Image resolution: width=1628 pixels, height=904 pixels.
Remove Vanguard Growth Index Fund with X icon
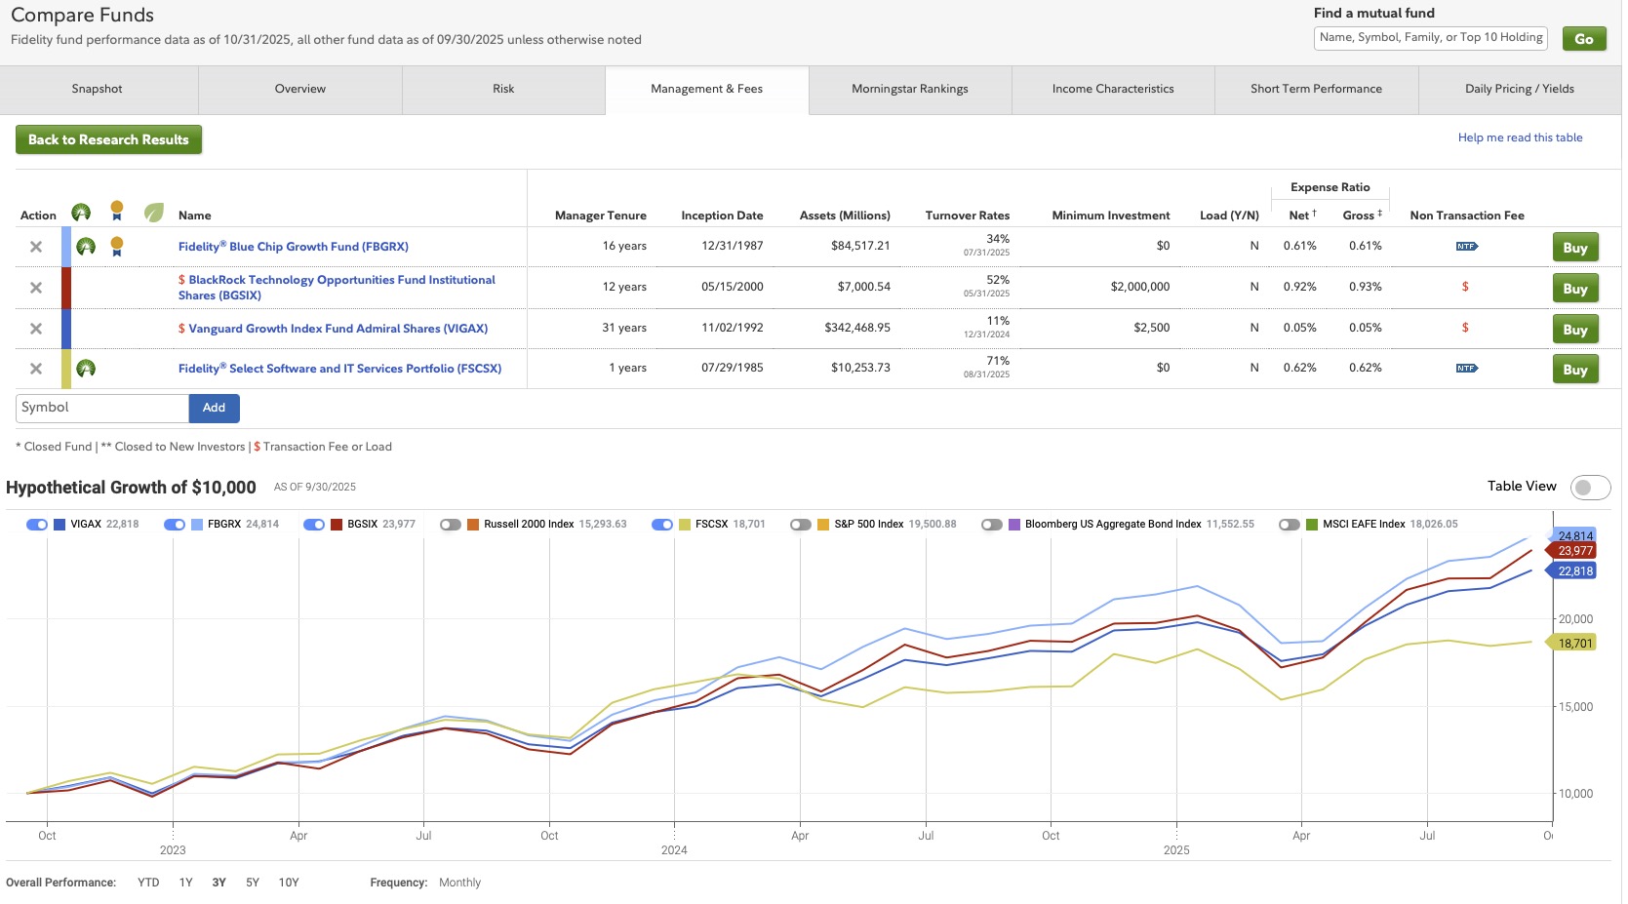tap(36, 329)
